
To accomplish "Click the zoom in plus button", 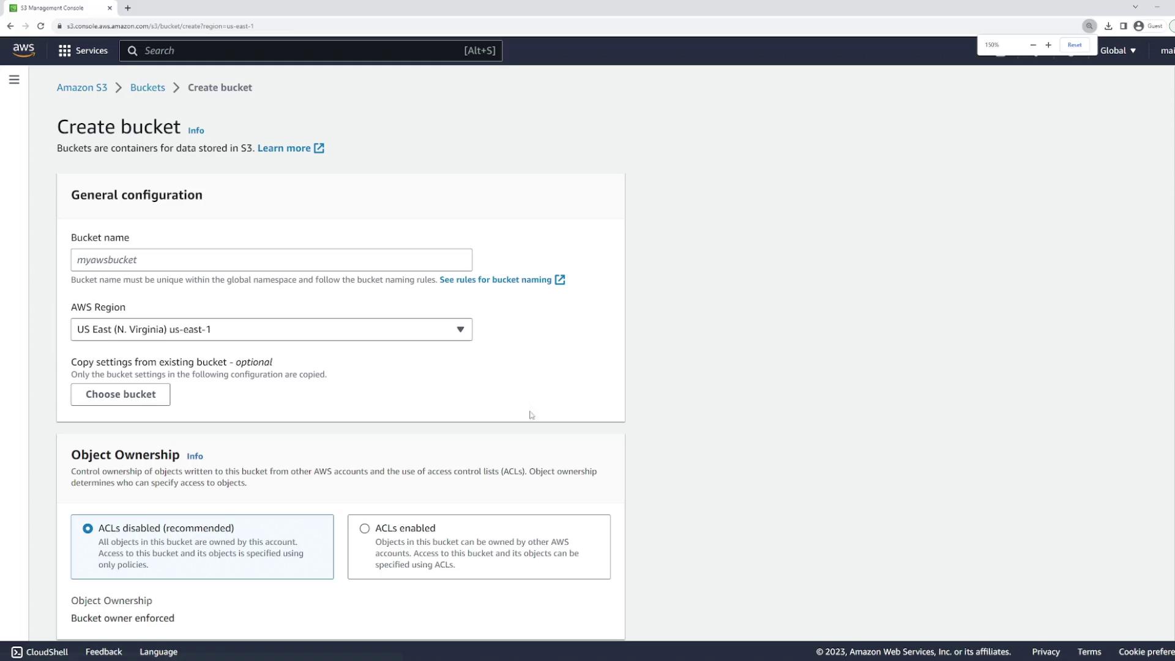I will (1048, 45).
